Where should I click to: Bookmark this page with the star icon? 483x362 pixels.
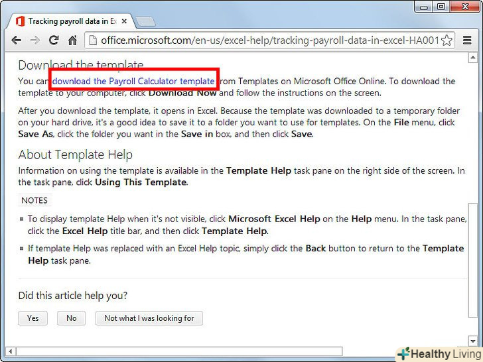click(447, 40)
